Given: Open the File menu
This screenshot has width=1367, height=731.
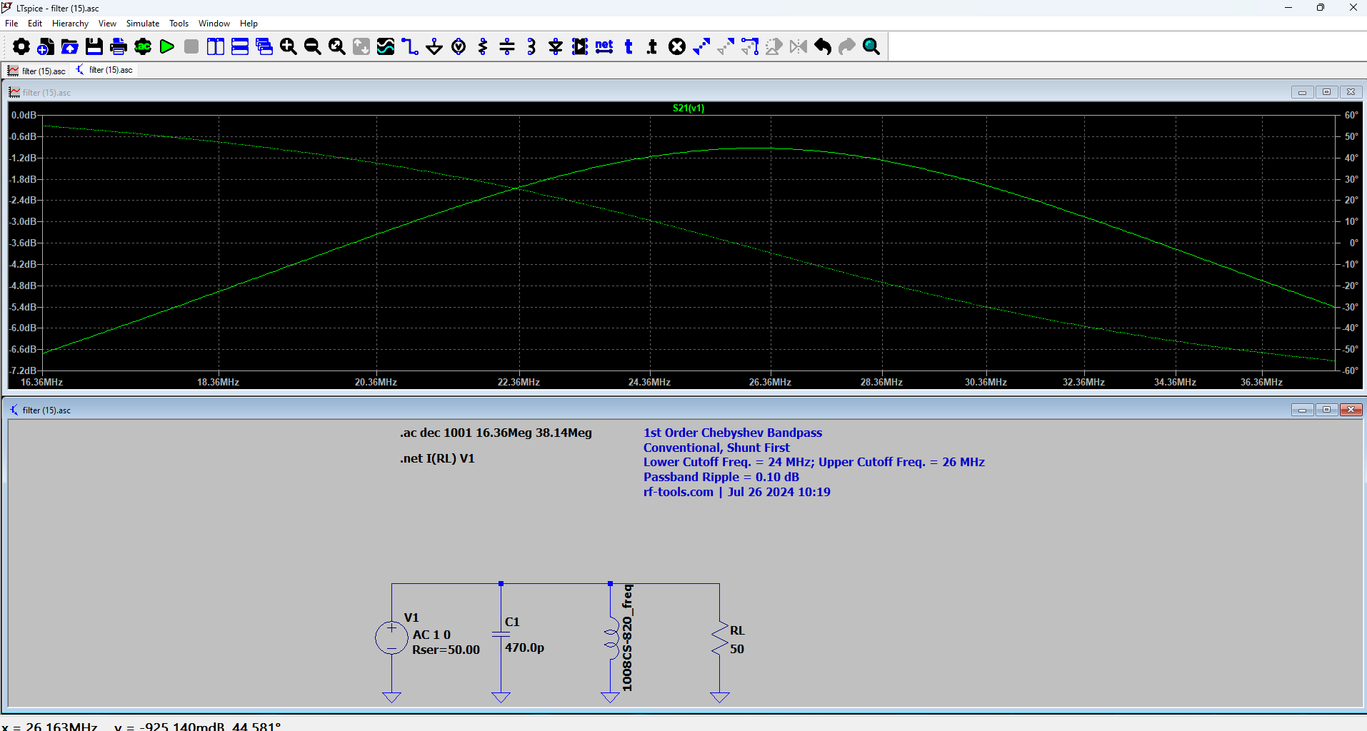Looking at the screenshot, I should point(11,24).
